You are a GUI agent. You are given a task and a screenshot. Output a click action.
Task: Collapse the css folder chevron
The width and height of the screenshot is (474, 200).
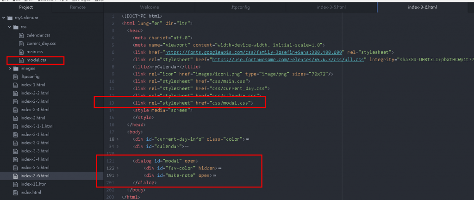[x=10, y=27]
